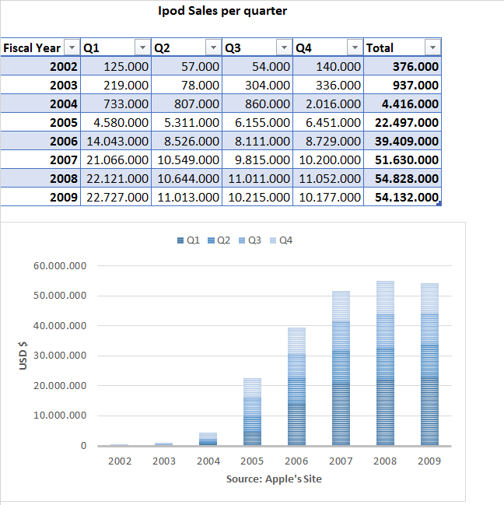Open the Q2 column filter dropdown
The width and height of the screenshot is (504, 505).
pos(212,48)
